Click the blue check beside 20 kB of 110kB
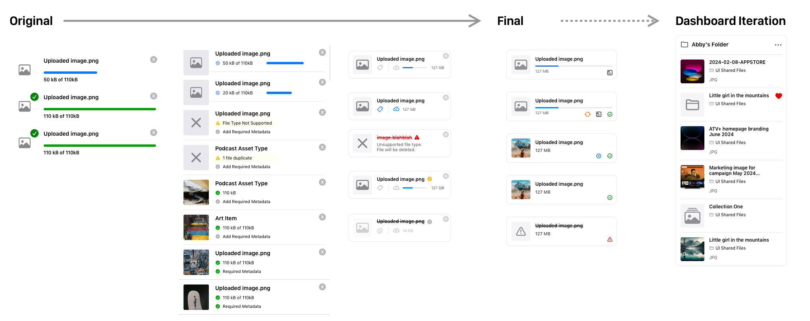The width and height of the screenshot is (810, 321). tap(218, 93)
